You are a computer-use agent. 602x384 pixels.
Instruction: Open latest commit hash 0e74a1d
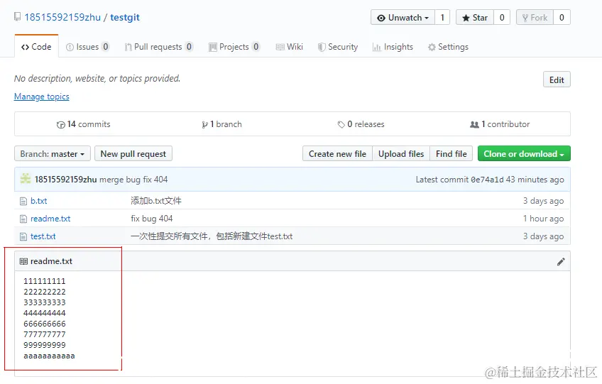pyautogui.click(x=487, y=180)
